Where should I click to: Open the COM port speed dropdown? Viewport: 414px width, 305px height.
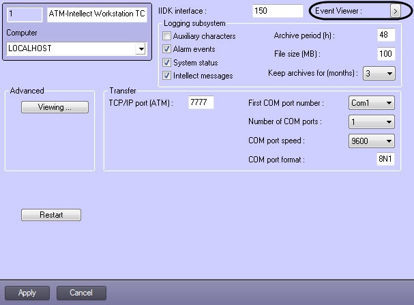[x=372, y=141]
